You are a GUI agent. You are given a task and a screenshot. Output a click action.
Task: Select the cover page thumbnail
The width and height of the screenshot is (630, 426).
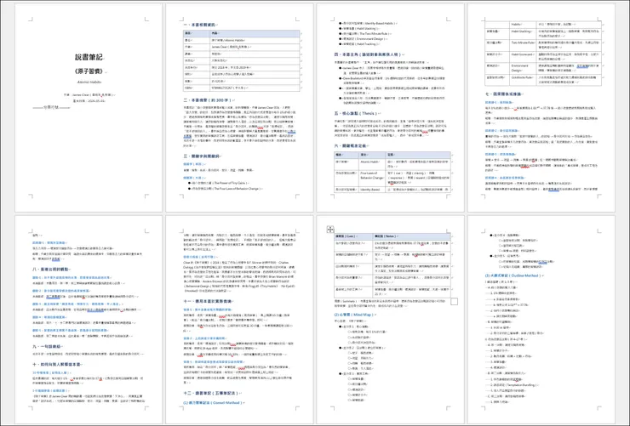click(89, 107)
